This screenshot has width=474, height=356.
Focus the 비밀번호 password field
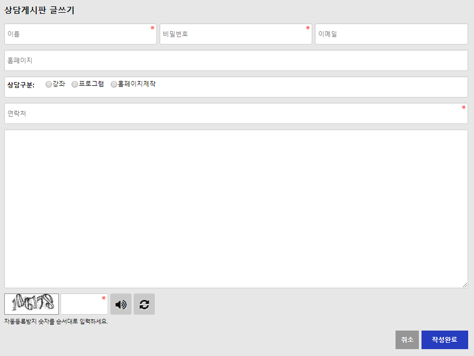236,34
